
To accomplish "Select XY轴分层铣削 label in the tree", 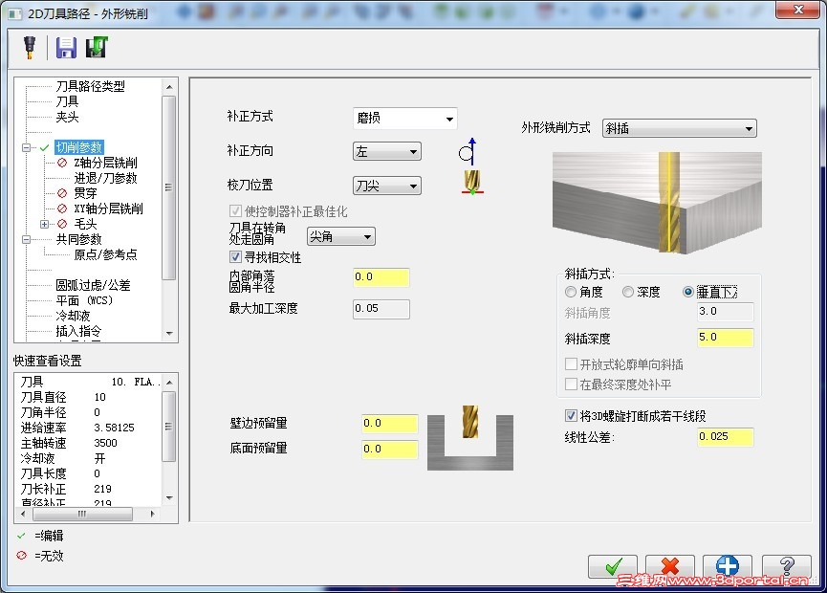I will click(x=108, y=209).
